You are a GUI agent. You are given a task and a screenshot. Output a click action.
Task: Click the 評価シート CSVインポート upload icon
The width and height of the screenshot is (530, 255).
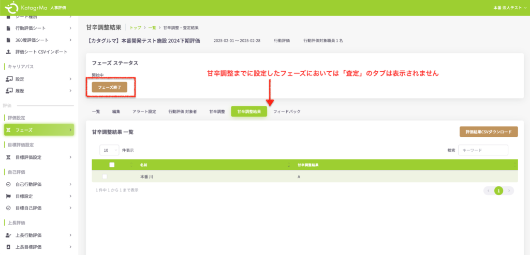click(8, 52)
